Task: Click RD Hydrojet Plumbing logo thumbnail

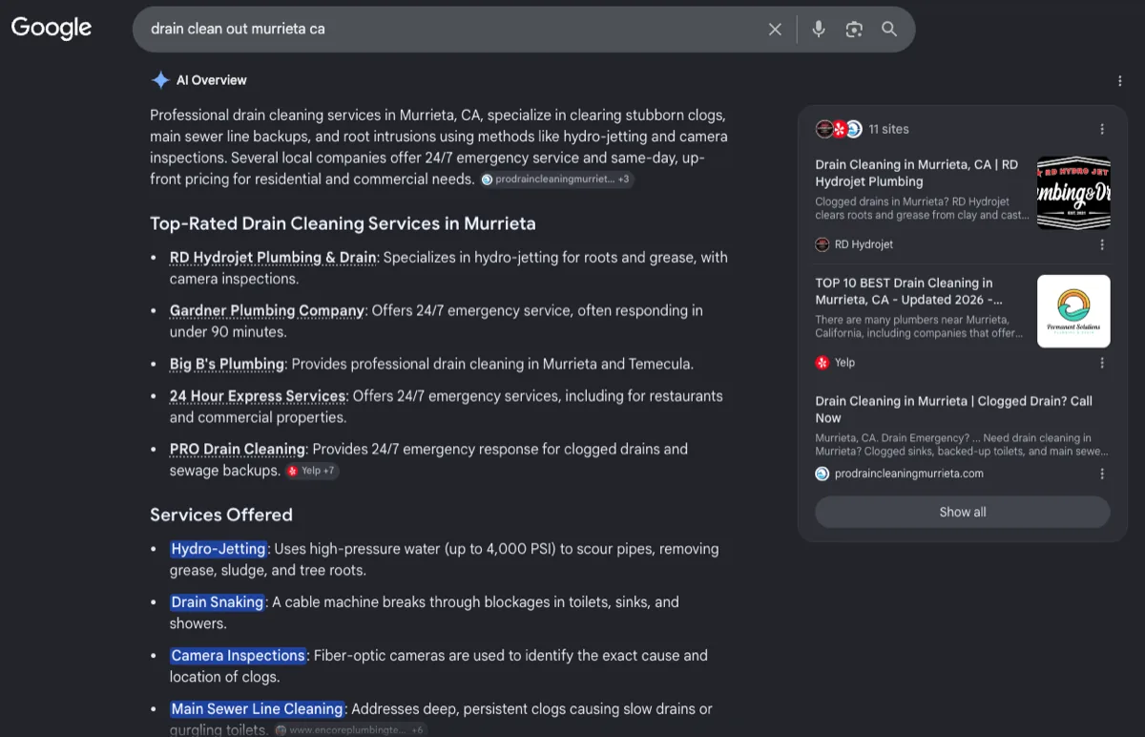Action: click(x=1073, y=193)
